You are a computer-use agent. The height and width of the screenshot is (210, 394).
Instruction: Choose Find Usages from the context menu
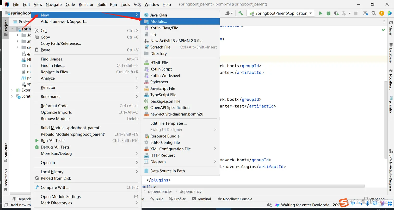click(x=86, y=59)
